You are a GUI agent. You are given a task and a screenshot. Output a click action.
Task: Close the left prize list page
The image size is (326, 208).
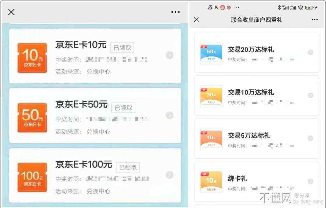coord(11,12)
